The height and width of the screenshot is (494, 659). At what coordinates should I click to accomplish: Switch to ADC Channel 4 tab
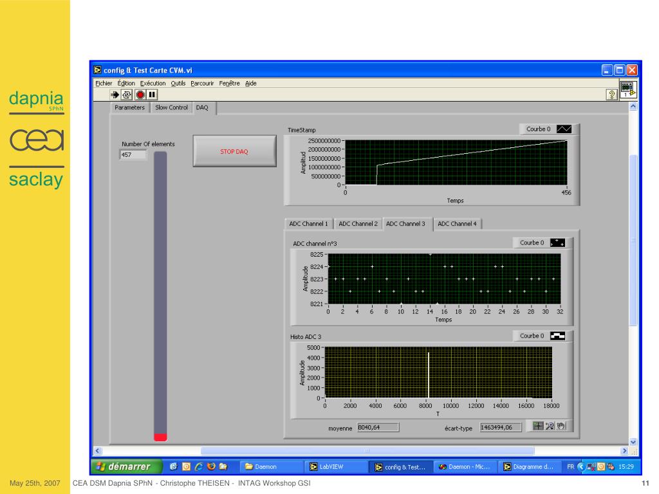[458, 224]
